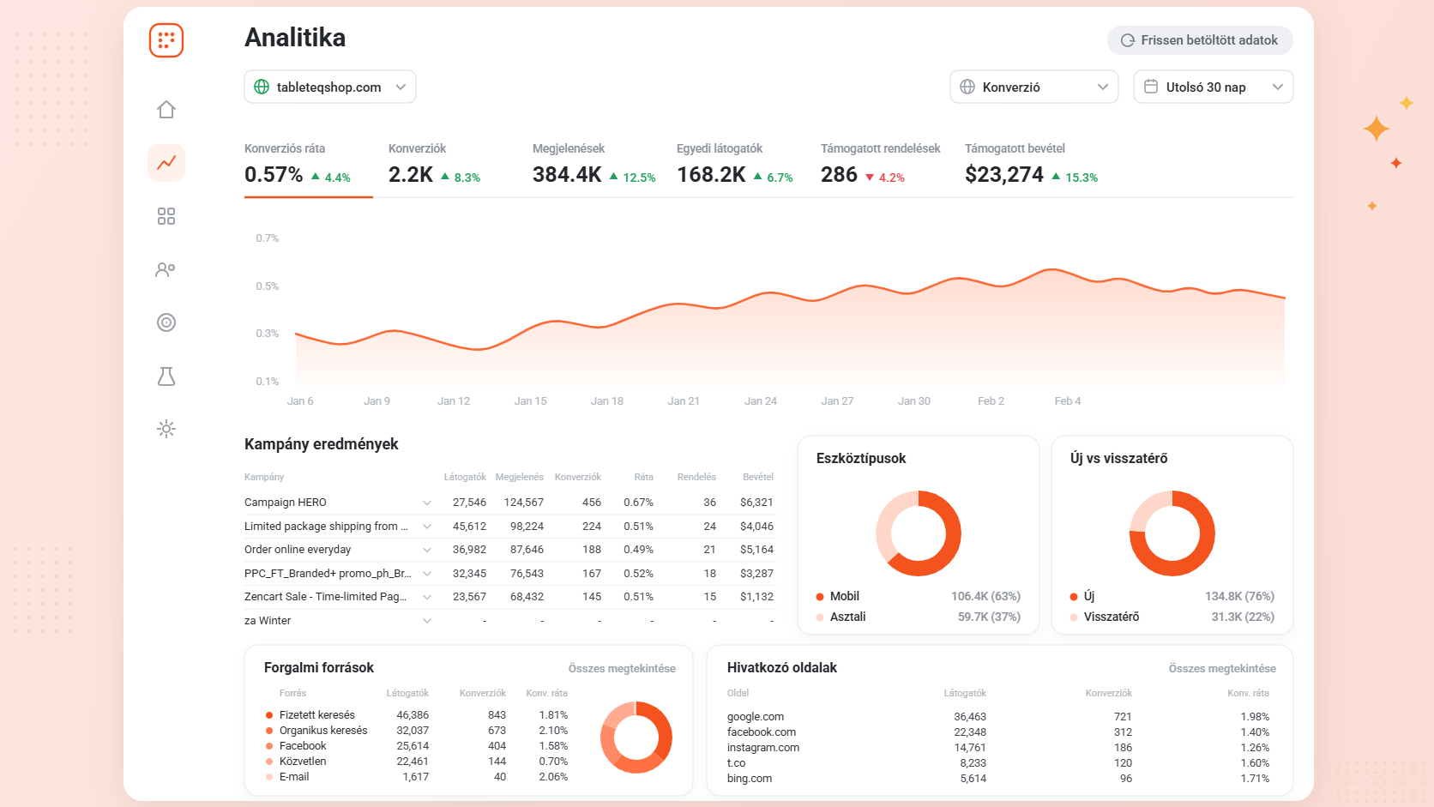1434x807 pixels.
Task: Click the Látogatók campaign column header
Action: pos(465,477)
